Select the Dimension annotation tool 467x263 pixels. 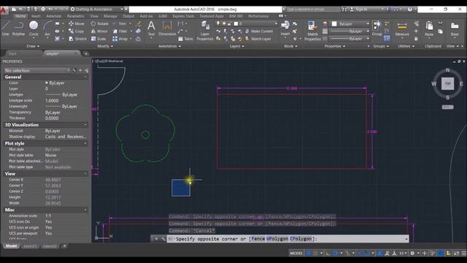pos(167,28)
